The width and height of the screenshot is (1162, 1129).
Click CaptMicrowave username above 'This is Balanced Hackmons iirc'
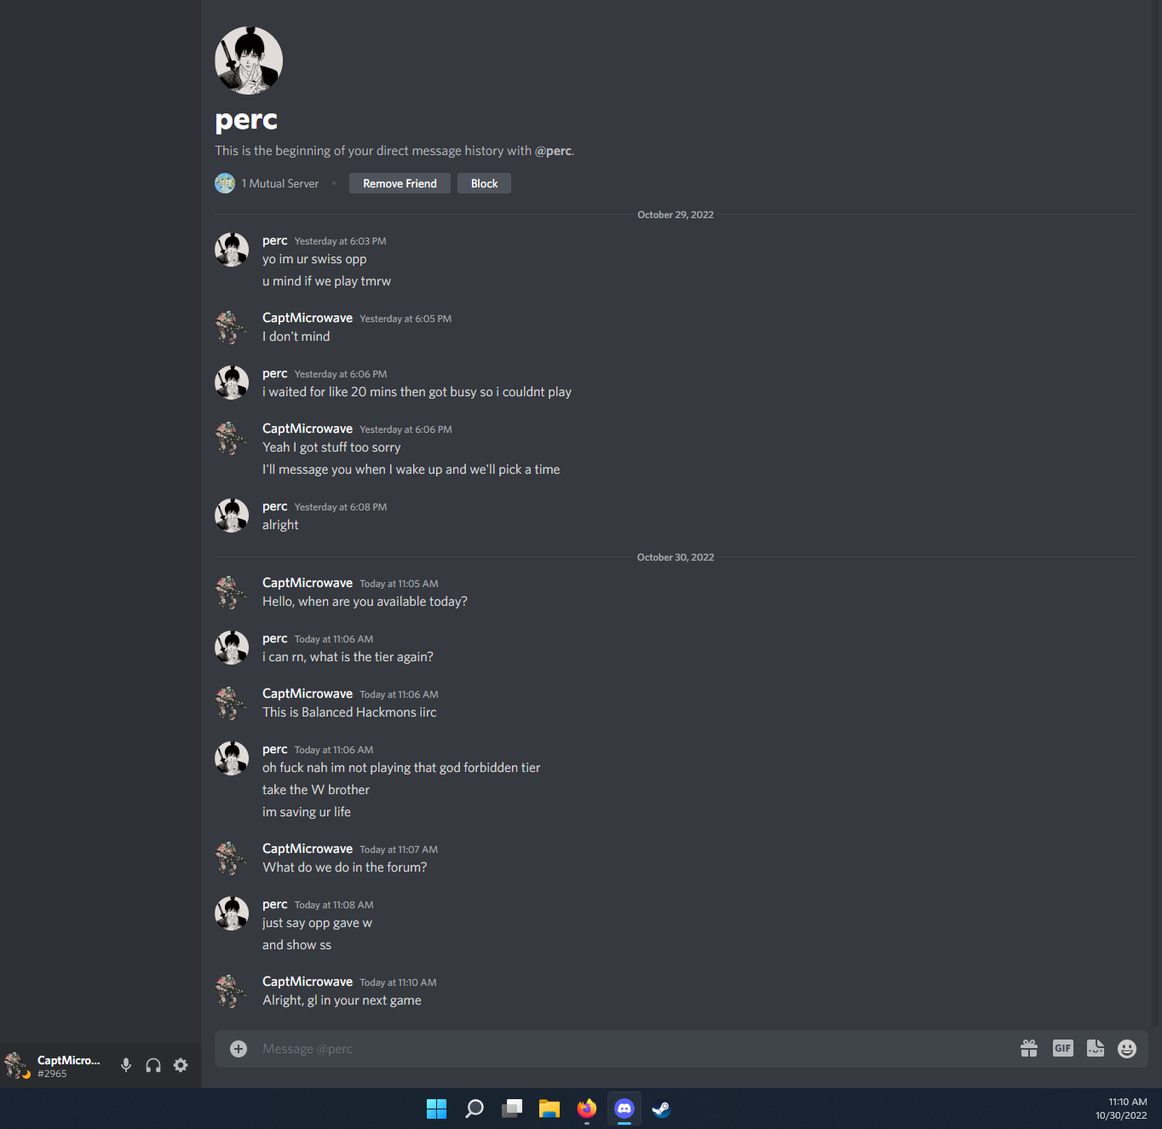click(x=308, y=694)
